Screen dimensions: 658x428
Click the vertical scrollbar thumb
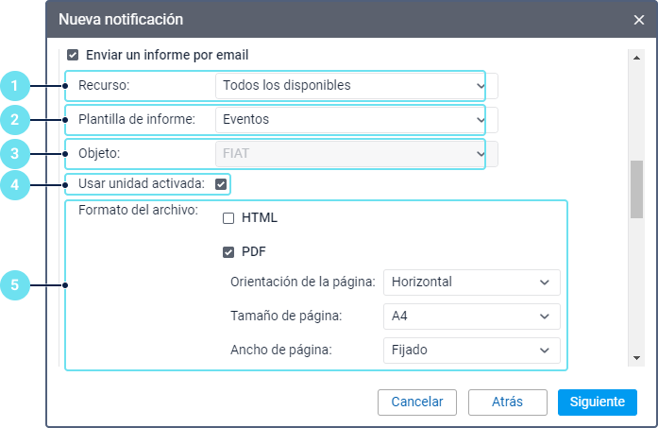pyautogui.click(x=636, y=190)
